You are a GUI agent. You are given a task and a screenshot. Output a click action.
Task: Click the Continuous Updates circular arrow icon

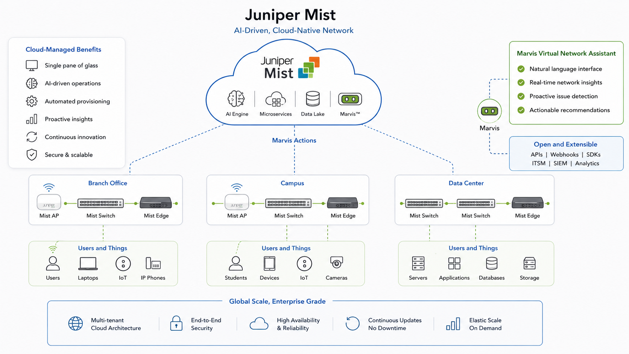tap(352, 323)
